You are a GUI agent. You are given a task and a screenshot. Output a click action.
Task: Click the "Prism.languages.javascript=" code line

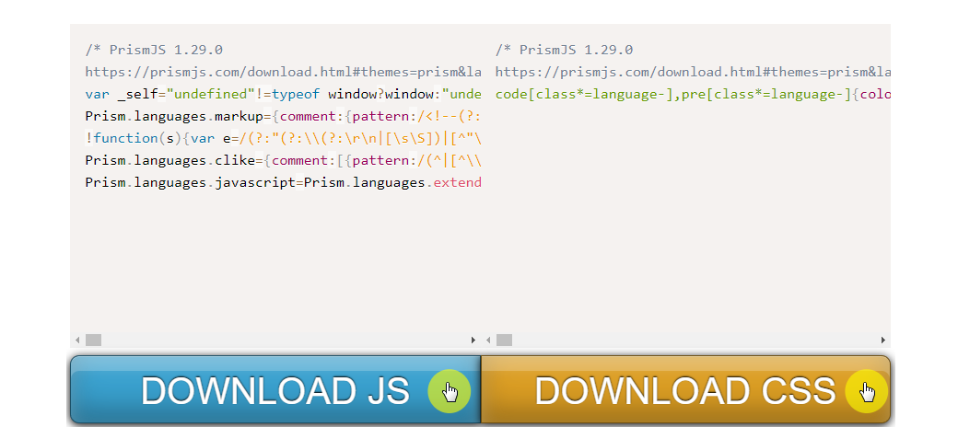coord(284,182)
